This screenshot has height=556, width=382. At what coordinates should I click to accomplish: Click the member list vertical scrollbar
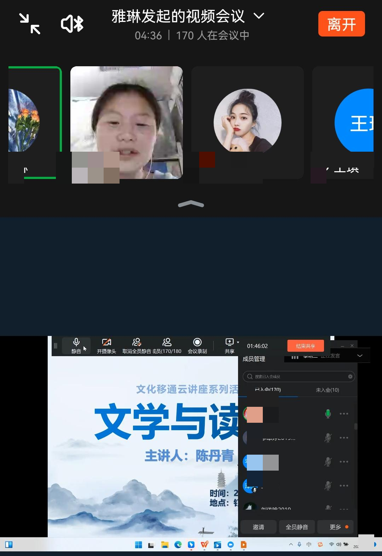point(355,426)
